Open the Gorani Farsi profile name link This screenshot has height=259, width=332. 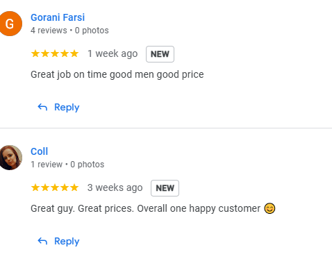58,17
